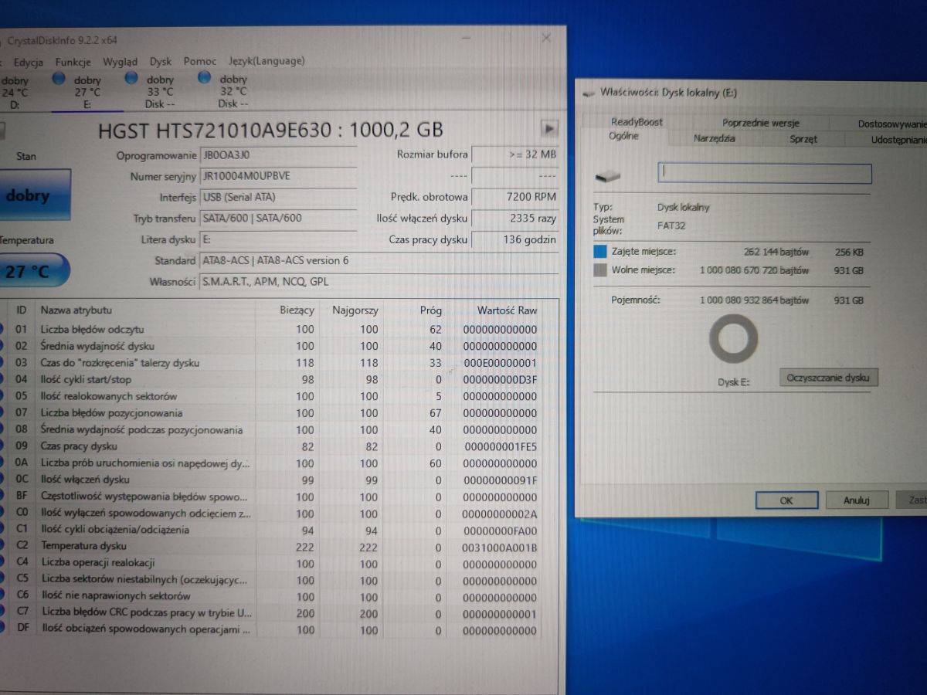Viewport: 927px width, 695px height.
Task: Click OK in the Properties dialog
Action: click(x=786, y=500)
